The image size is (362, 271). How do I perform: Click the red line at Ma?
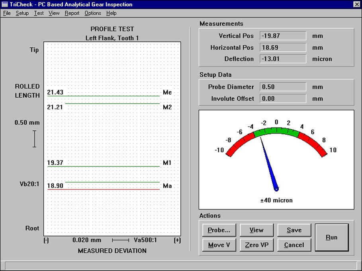point(104,190)
